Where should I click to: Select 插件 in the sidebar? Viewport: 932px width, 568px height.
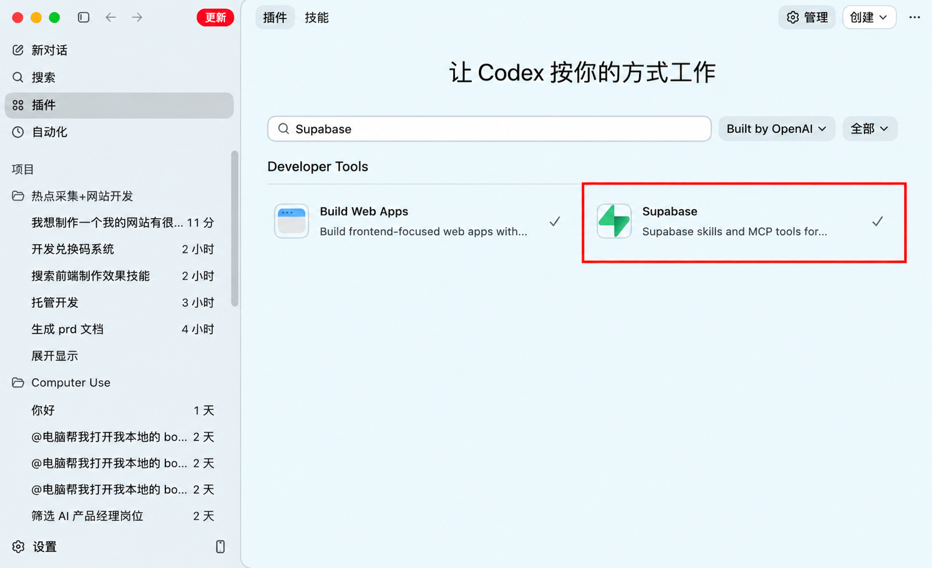click(x=118, y=105)
